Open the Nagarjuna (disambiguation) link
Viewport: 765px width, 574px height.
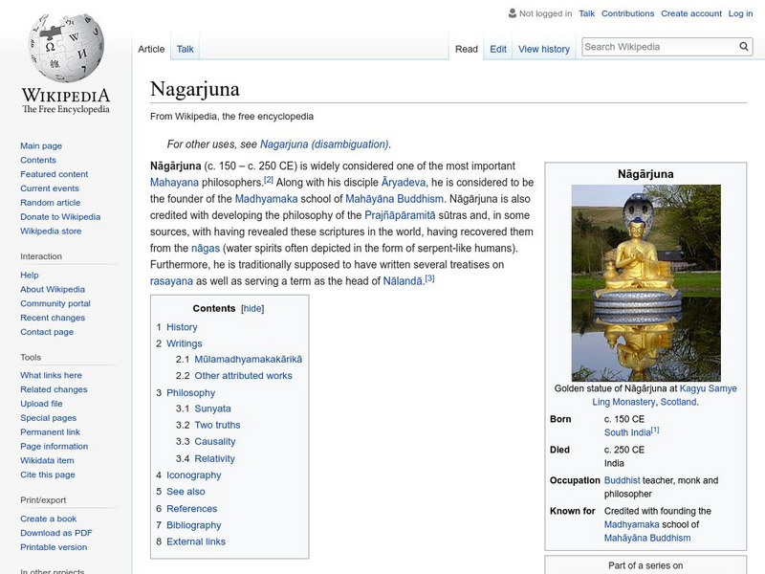324,144
